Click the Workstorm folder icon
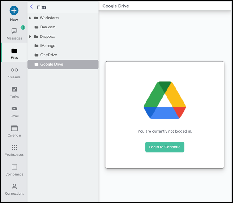 pyautogui.click(x=36, y=18)
